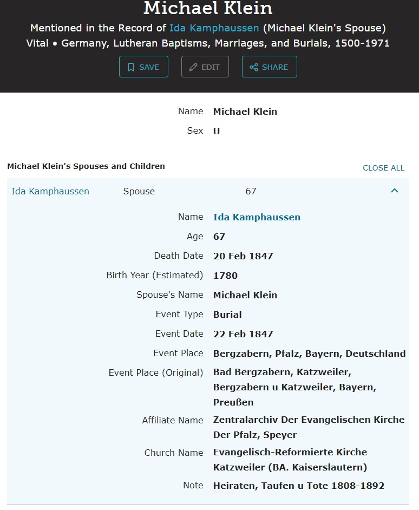Click the pencil icon on the Edit button
419x510 pixels.
(193, 67)
